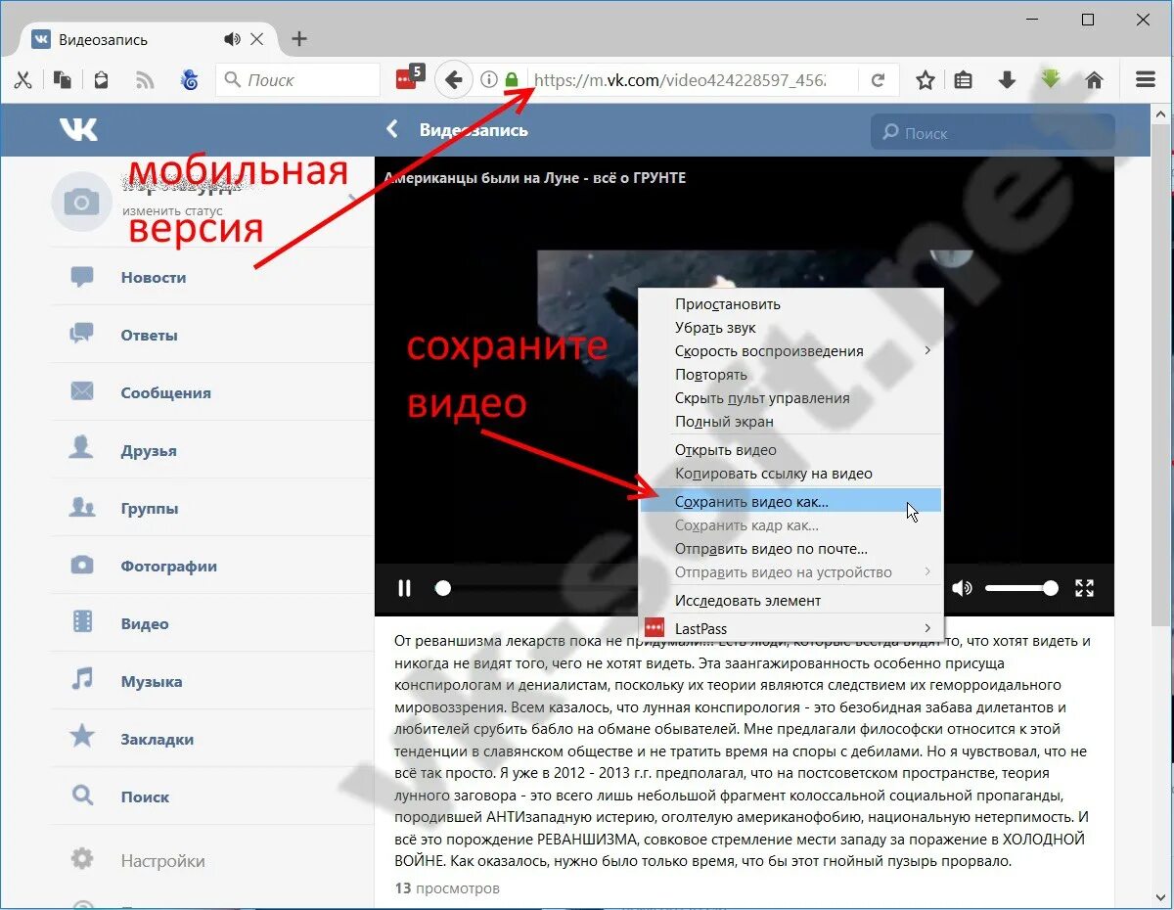Go back using the arrow beside Видеозапись
1174x910 pixels.
392,129
